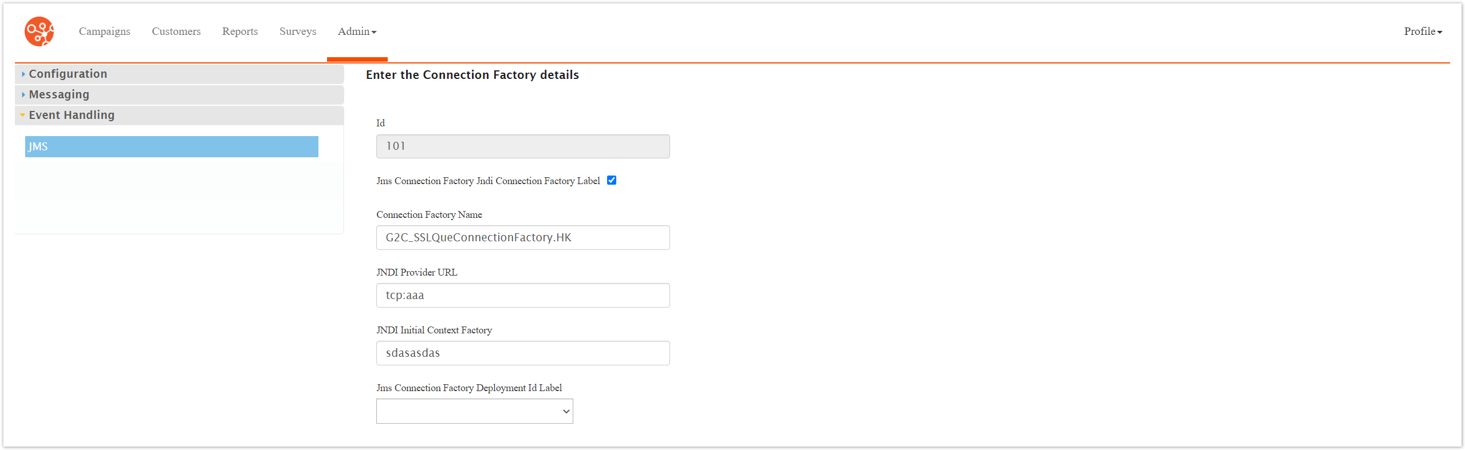Expand the Messaging sidebar section
The image size is (1465, 450).
pyautogui.click(x=179, y=94)
